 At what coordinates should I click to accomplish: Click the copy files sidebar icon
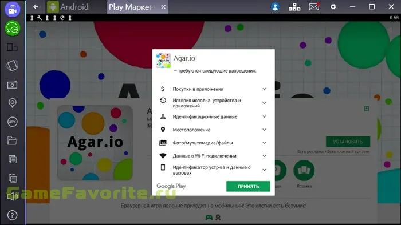pyautogui.click(x=13, y=159)
